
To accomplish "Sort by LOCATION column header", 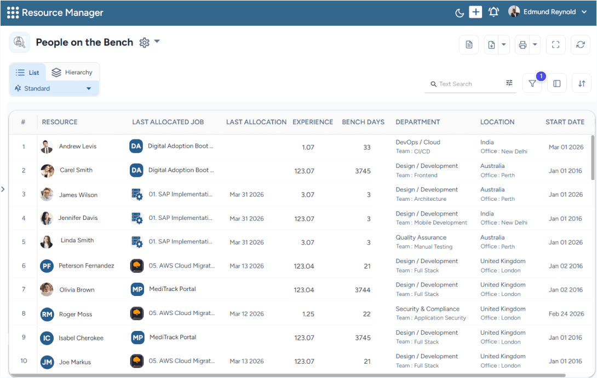I will 497,122.
